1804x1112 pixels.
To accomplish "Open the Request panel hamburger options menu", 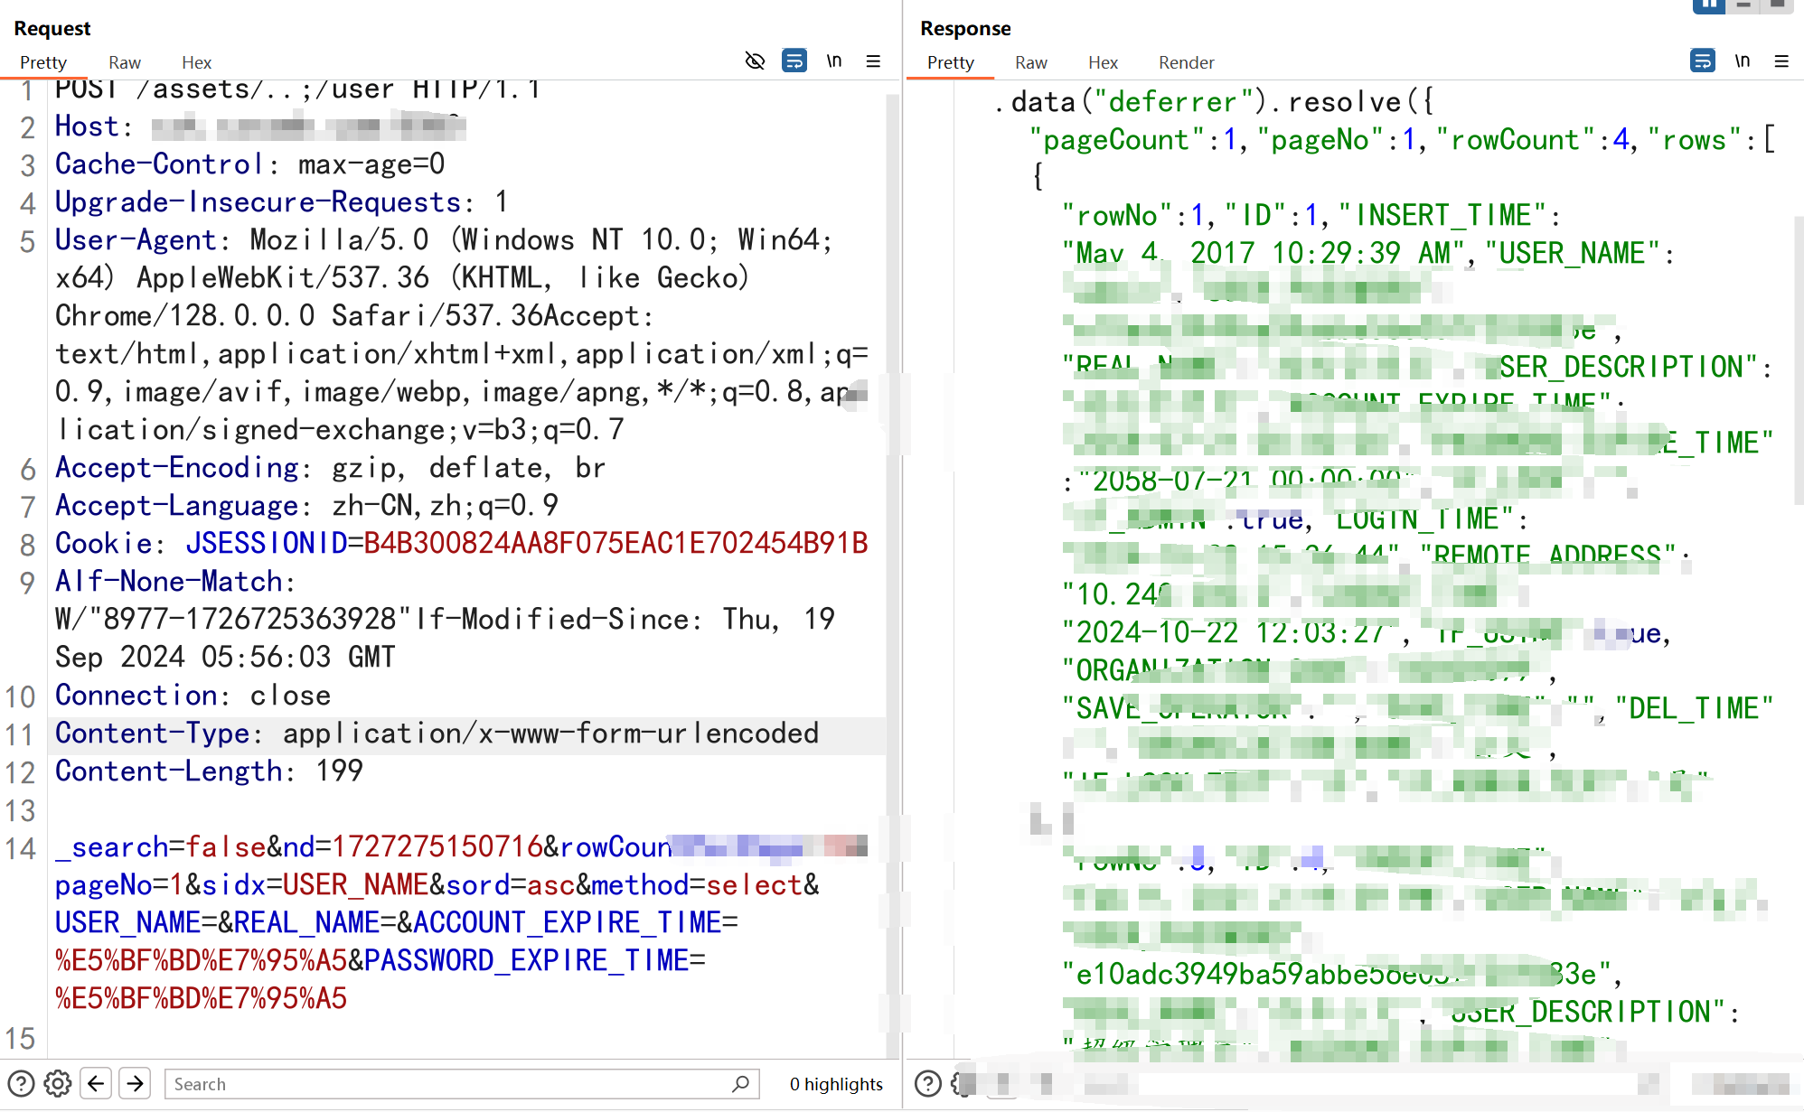I will coord(873,61).
